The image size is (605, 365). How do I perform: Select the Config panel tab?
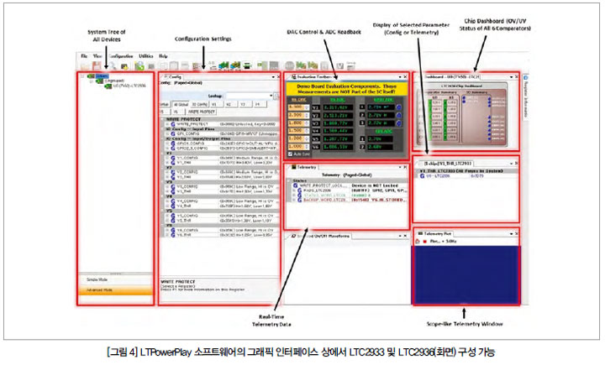pos(172,77)
